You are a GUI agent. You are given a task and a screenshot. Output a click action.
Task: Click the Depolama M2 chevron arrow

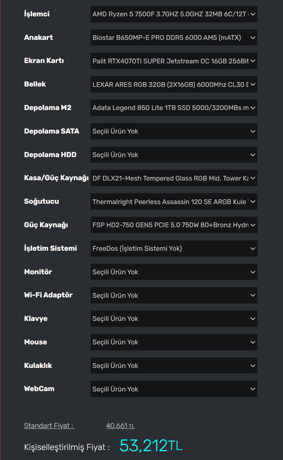coord(253,108)
